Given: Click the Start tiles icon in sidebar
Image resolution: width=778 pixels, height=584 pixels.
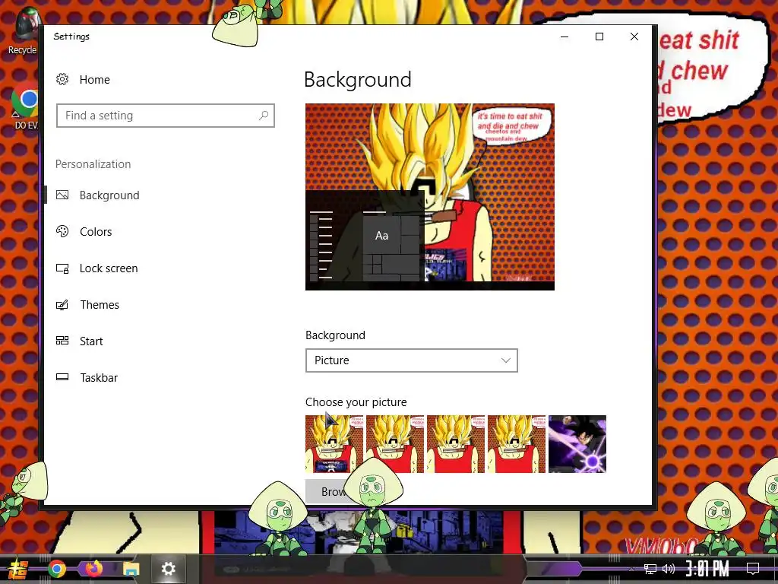Looking at the screenshot, I should [x=62, y=341].
